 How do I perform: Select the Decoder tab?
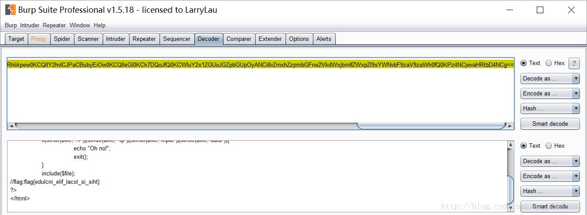(208, 39)
